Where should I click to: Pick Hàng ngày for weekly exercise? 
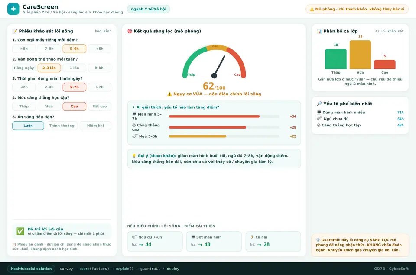(24, 68)
